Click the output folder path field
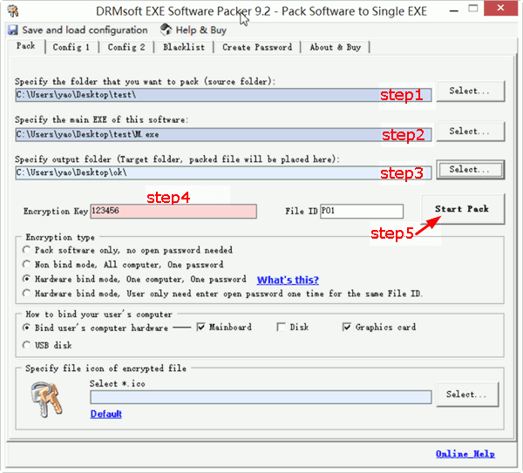This screenshot has height=473, width=523. coord(223,172)
